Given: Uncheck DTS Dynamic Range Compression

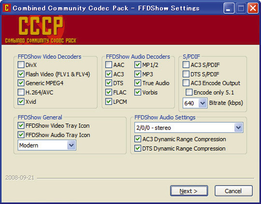Looking at the screenshot, I should [138, 148].
